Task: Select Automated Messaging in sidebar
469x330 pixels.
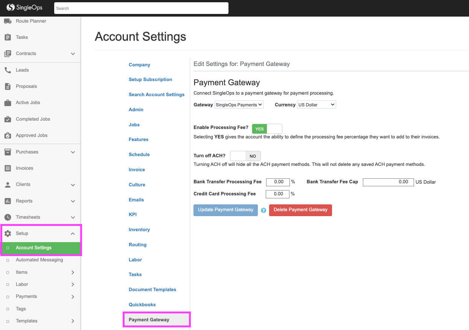Action: pos(39,260)
